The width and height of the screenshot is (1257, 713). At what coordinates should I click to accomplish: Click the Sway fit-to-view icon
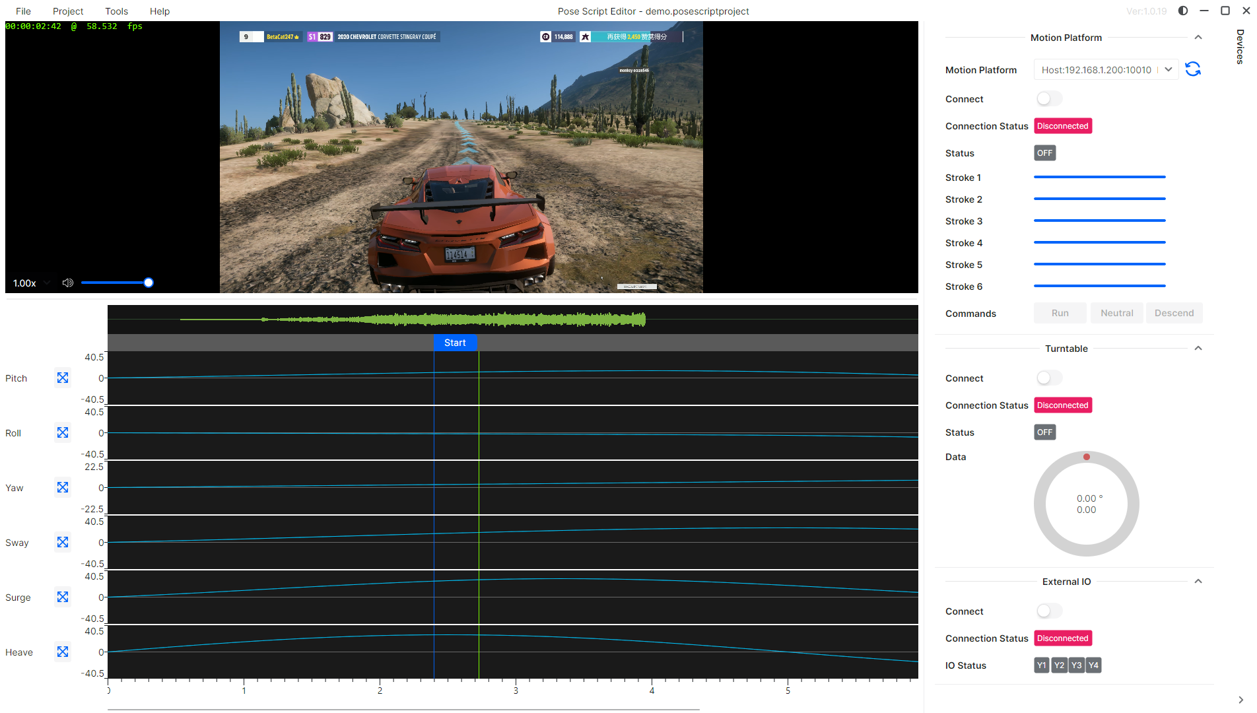[63, 542]
